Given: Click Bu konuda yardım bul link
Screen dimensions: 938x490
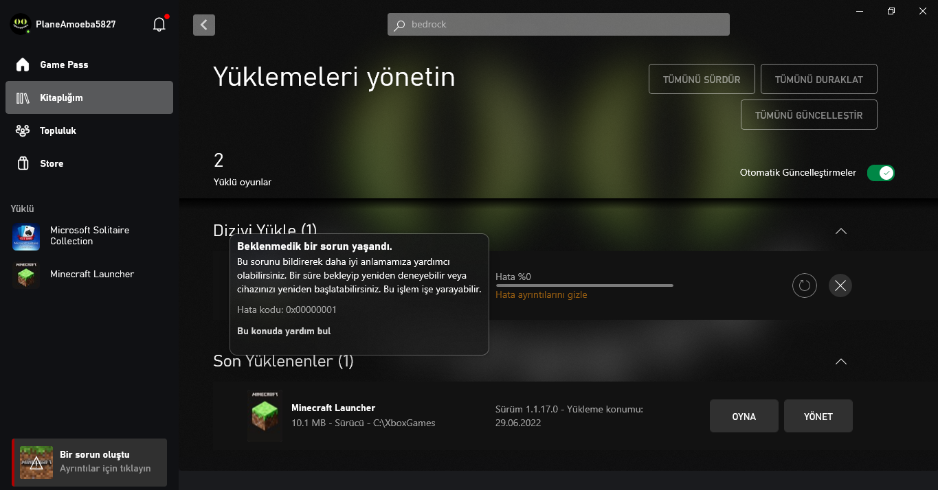Looking at the screenshot, I should pos(284,331).
